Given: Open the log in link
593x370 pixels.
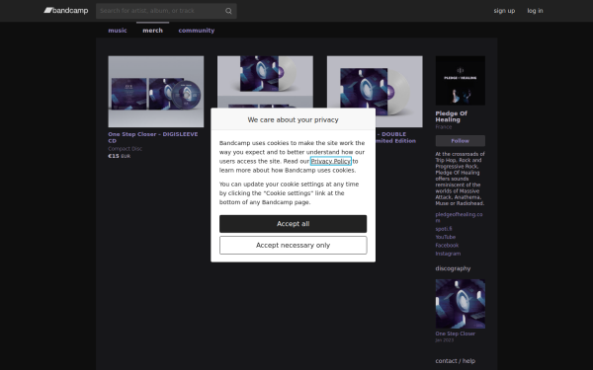Looking at the screenshot, I should point(535,11).
